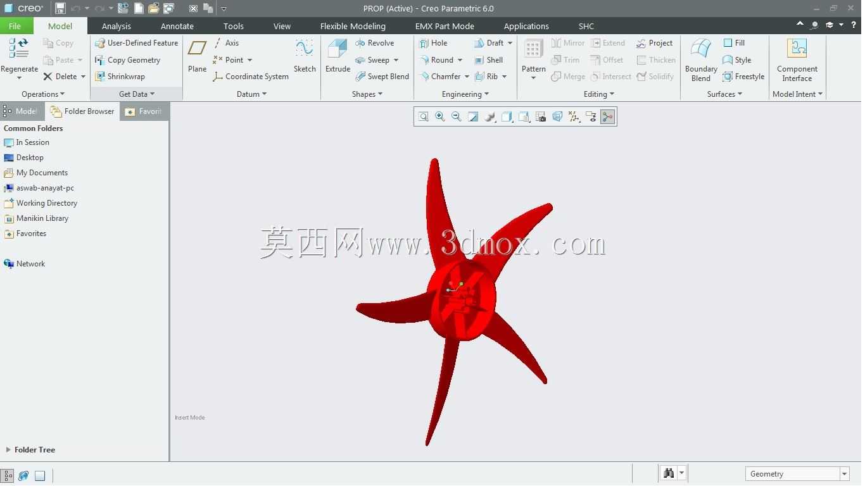Expand the Datum group menu
865x486 pixels.
[x=251, y=94]
